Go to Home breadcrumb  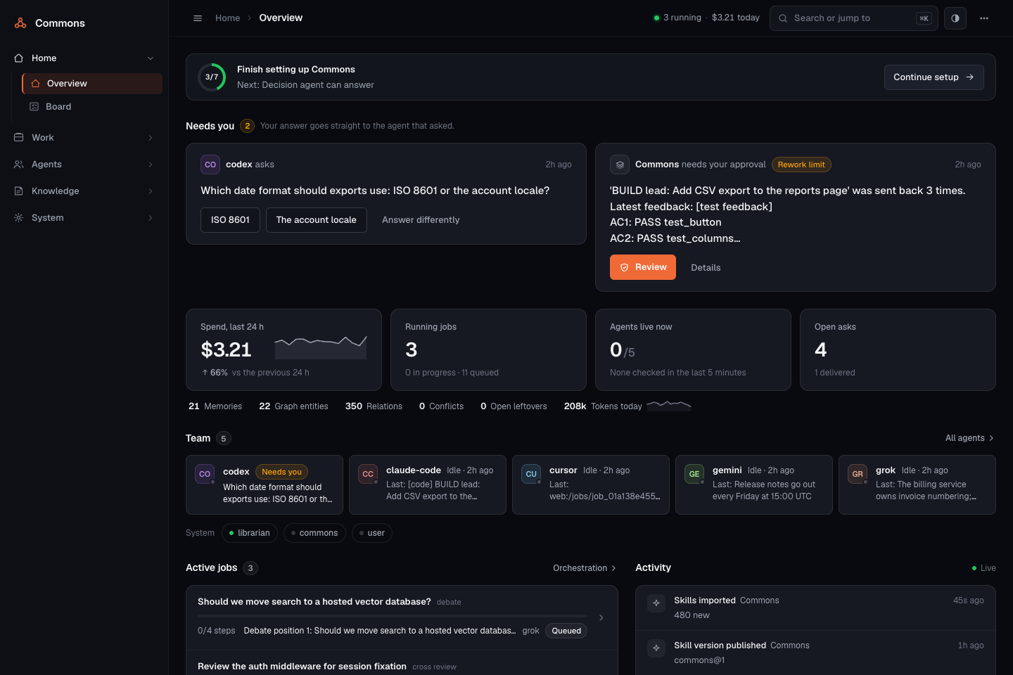[227, 18]
